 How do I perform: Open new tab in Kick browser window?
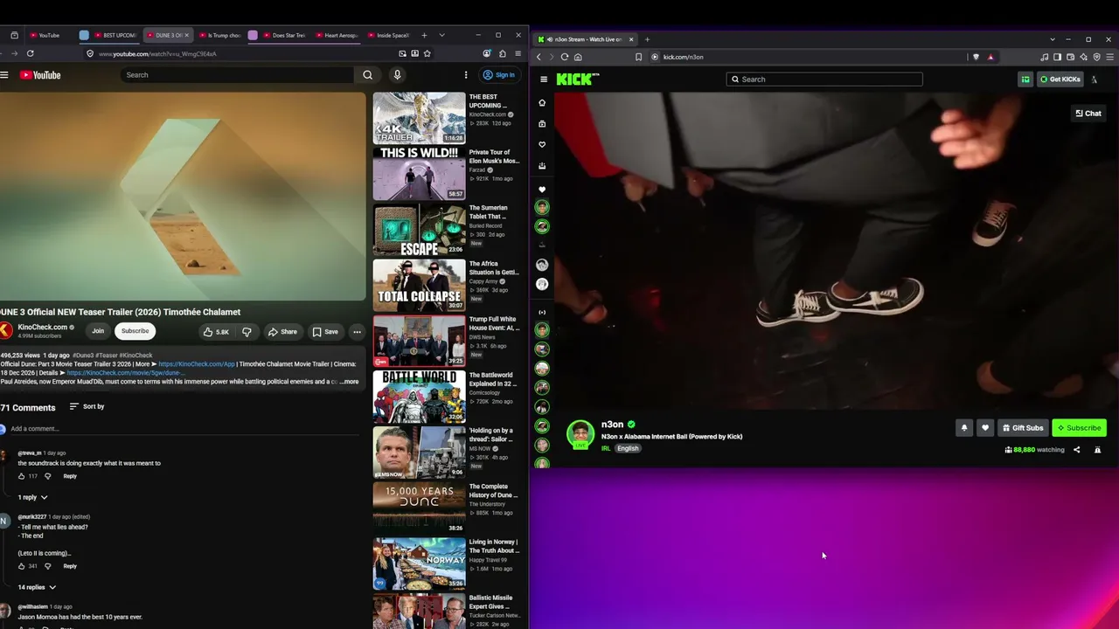pos(647,39)
